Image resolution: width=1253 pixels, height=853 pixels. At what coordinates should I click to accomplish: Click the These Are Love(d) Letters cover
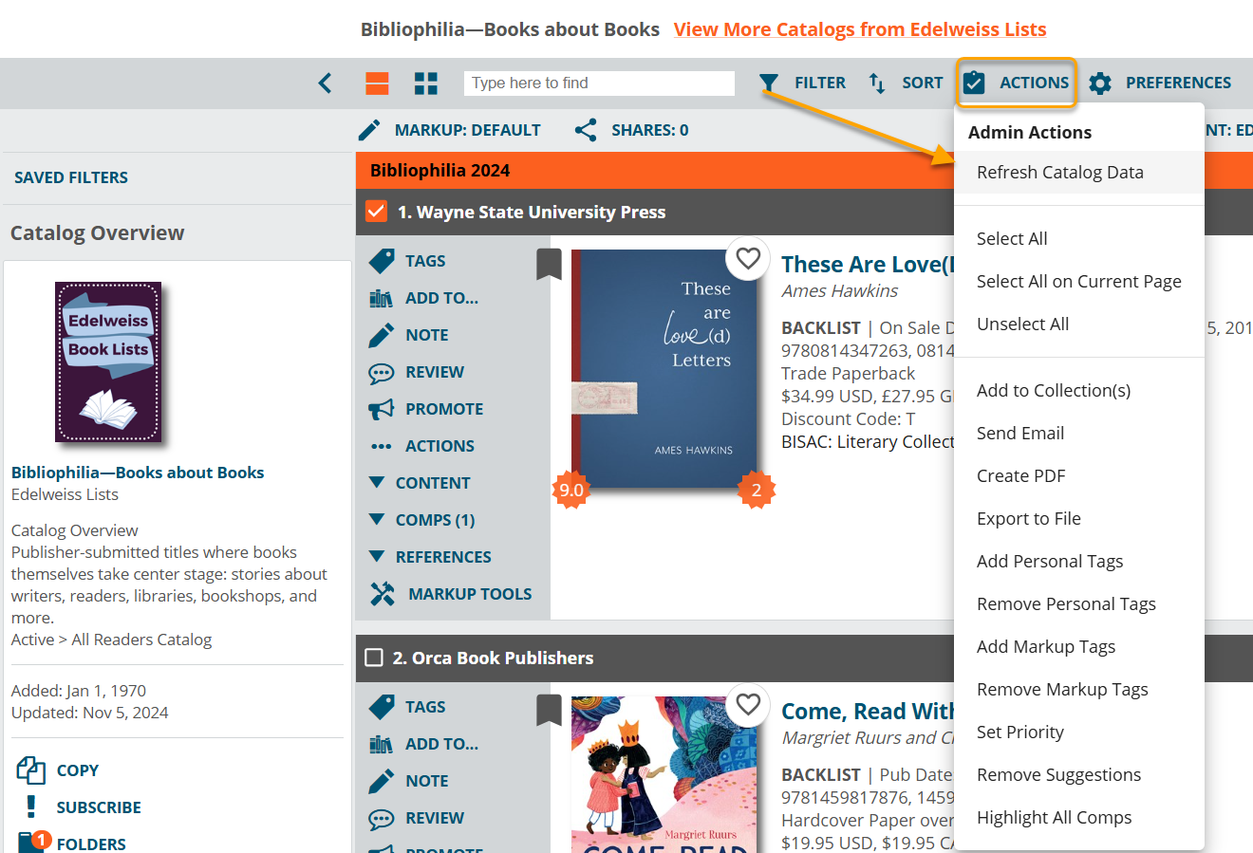click(664, 369)
